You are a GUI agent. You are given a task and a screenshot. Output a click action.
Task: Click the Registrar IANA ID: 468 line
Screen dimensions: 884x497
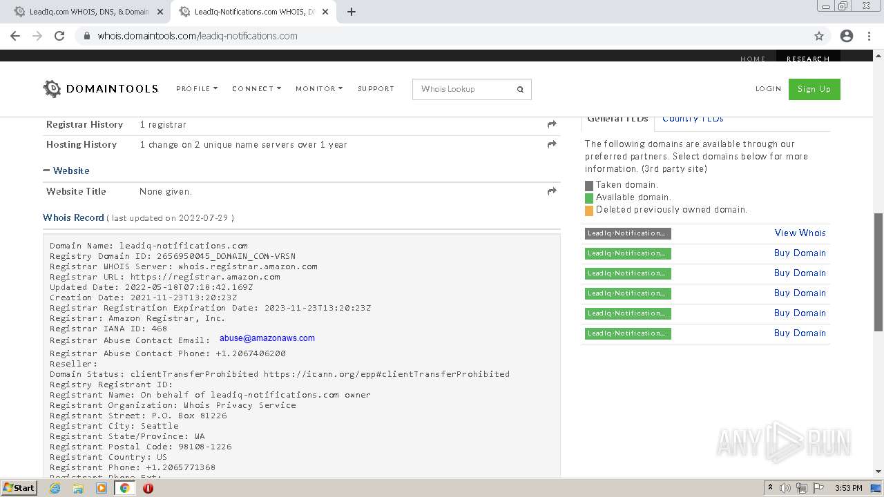(108, 329)
